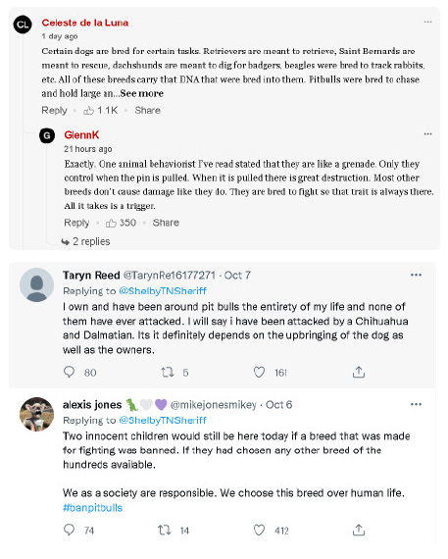Screen dimensions: 448x559
Task: Heart Taryn Reed's tweet
Action: [259, 373]
